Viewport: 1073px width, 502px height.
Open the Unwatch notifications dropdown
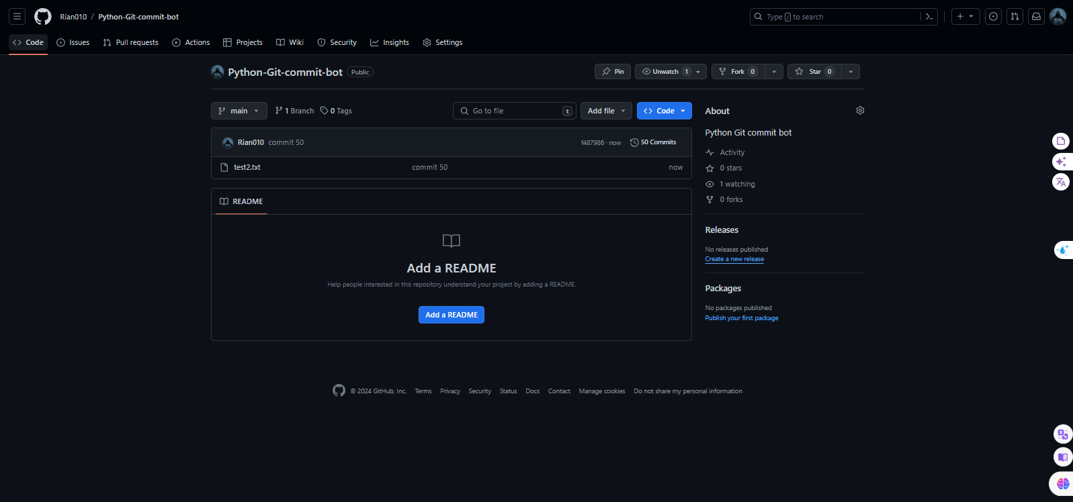click(x=671, y=72)
